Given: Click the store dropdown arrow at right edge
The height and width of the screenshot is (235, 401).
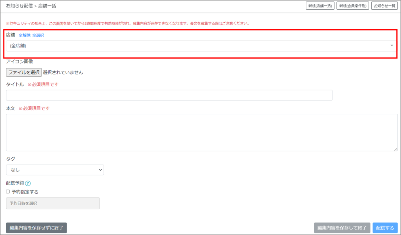Looking at the screenshot, I should click(x=392, y=46).
